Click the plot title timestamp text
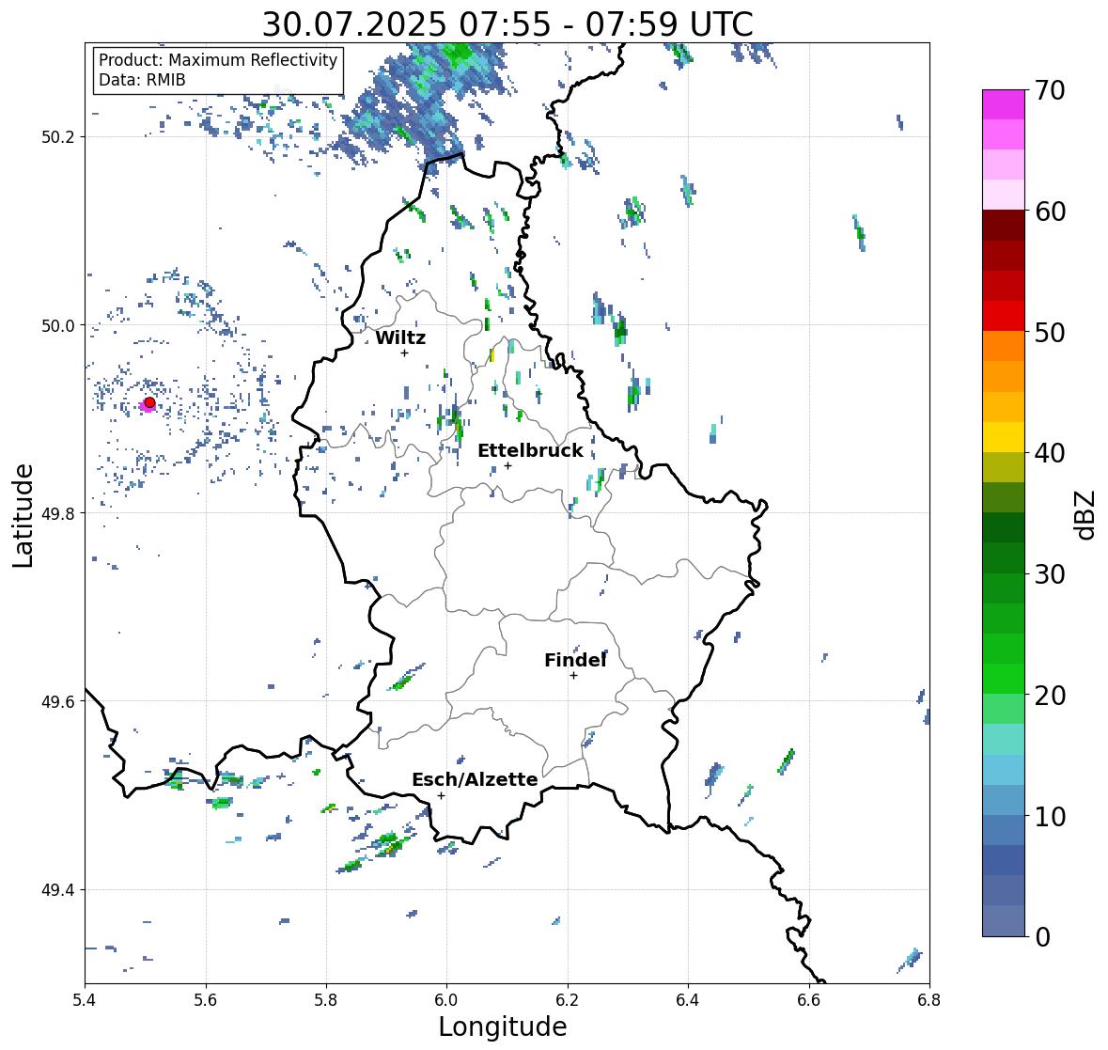The width and height of the screenshot is (1108, 1050). coord(507,24)
